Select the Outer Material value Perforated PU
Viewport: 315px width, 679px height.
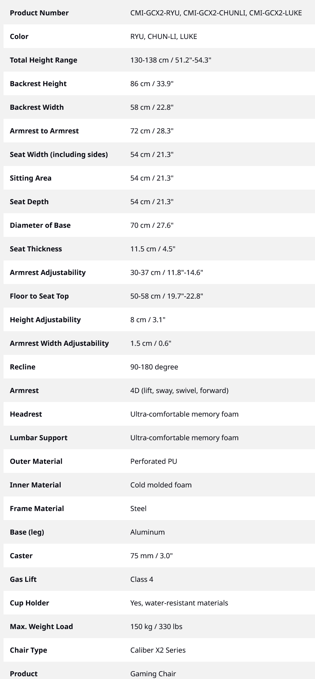154,461
